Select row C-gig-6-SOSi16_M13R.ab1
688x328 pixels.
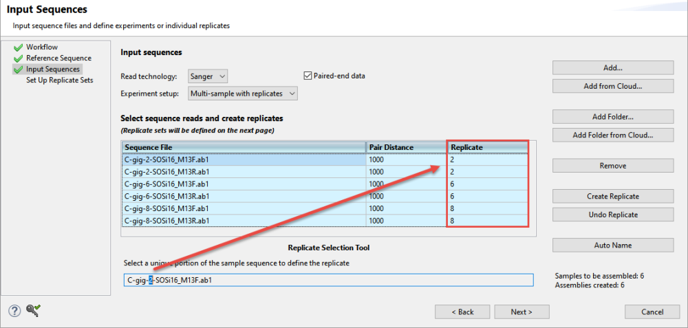[x=325, y=197]
